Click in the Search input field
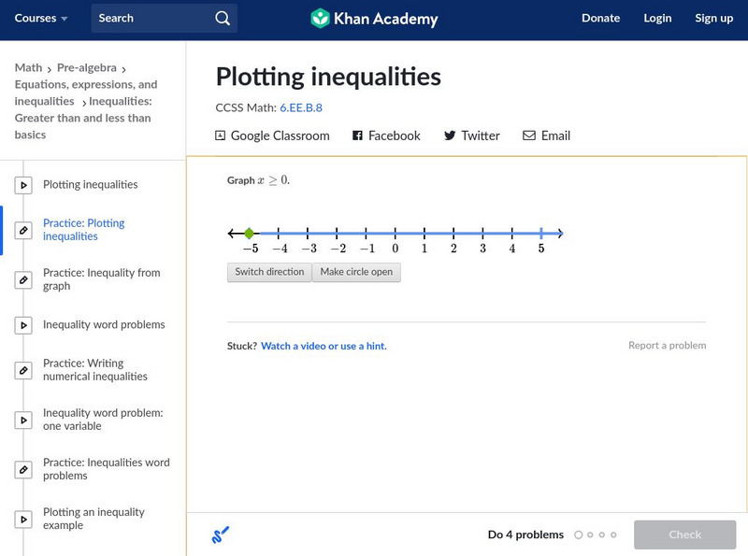 (150, 18)
